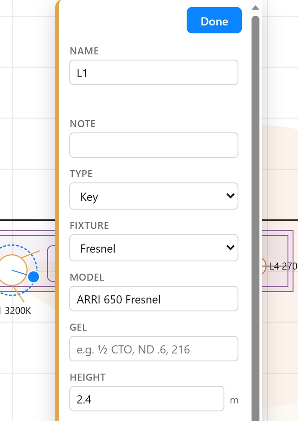Edit the Height field value 2.4
Image resolution: width=298 pixels, height=421 pixels.
coord(147,399)
